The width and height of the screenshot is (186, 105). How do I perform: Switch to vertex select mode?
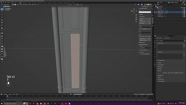pos(12,5)
